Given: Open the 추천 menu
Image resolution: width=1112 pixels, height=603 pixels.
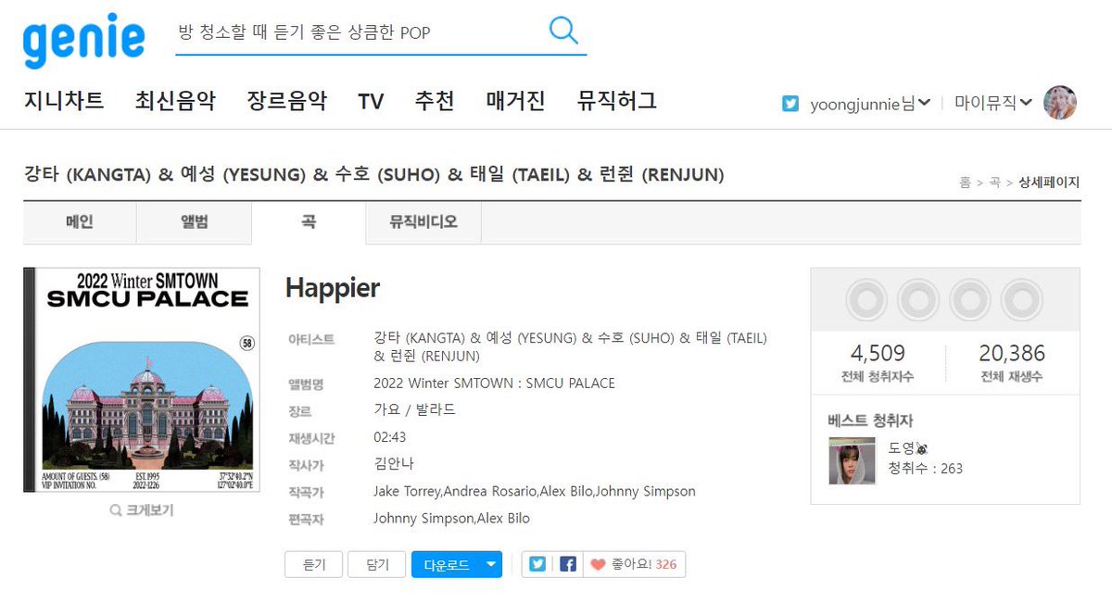Looking at the screenshot, I should [x=435, y=101].
